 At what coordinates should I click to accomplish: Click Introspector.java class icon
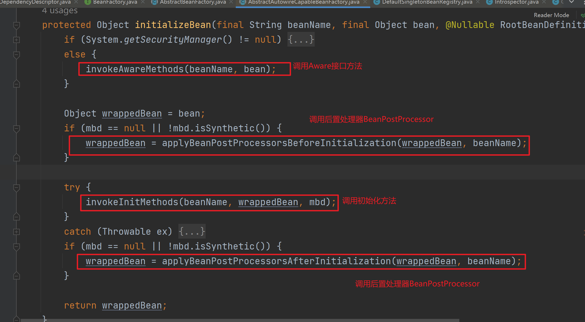(x=489, y=2)
